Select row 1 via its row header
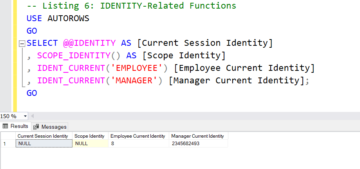Screen dimensions: 360x169 point(5,144)
